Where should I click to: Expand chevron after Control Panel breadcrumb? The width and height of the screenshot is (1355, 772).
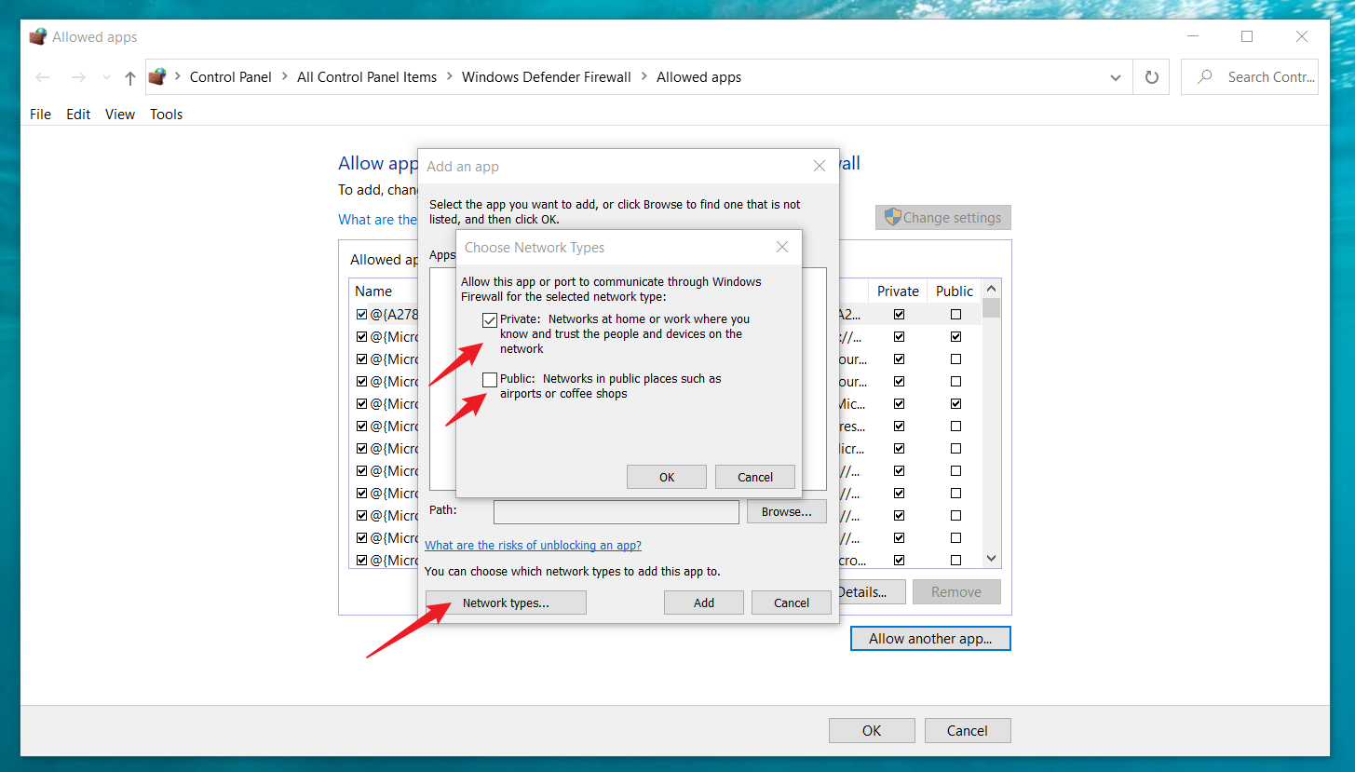click(285, 77)
